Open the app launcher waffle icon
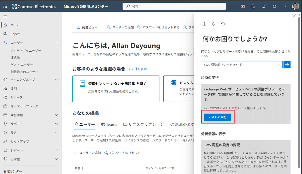The height and width of the screenshot is (174, 302). tap(5, 6)
